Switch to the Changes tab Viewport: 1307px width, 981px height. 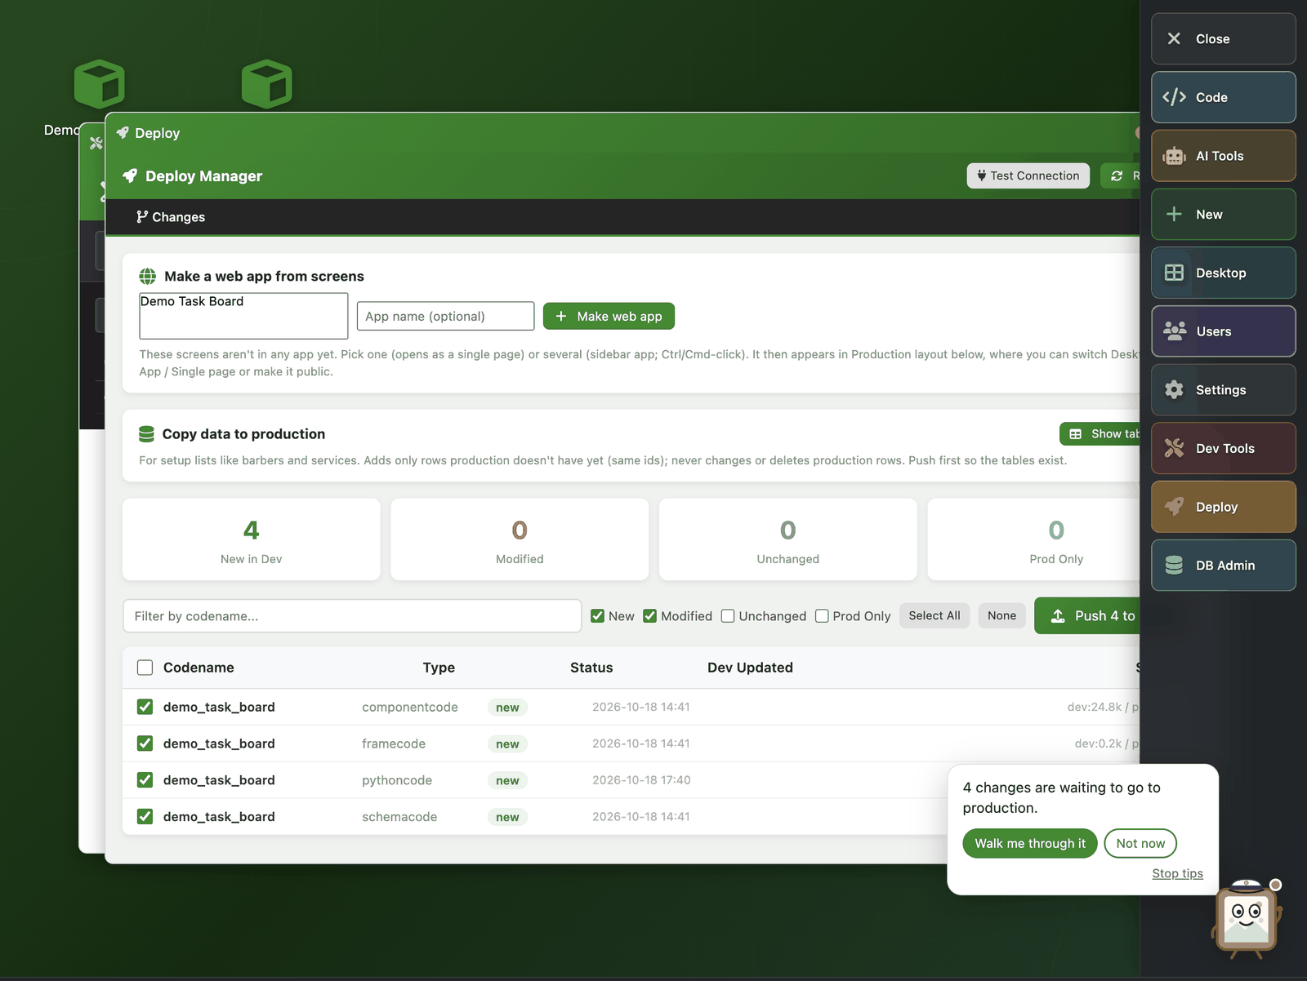click(171, 217)
